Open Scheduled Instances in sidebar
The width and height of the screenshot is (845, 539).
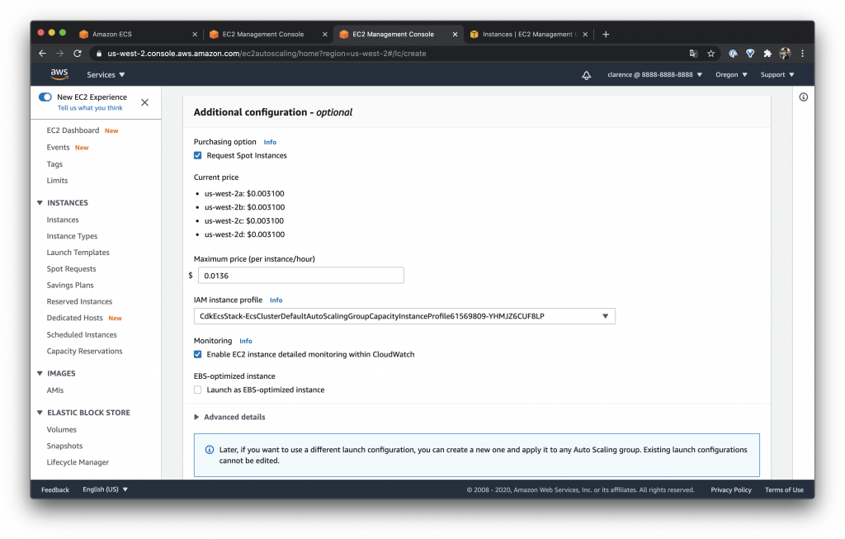click(82, 335)
